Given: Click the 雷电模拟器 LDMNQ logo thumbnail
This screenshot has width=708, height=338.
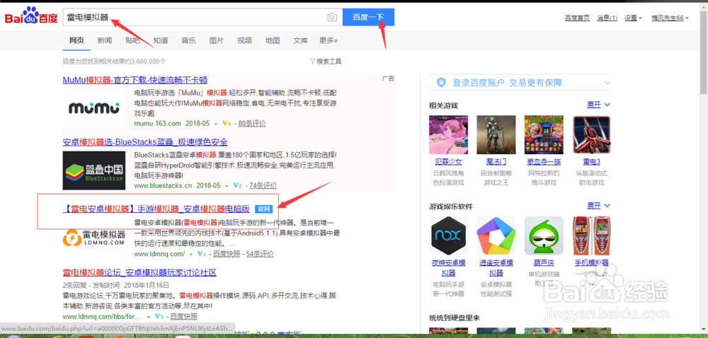Looking at the screenshot, I should pyautogui.click(x=94, y=238).
